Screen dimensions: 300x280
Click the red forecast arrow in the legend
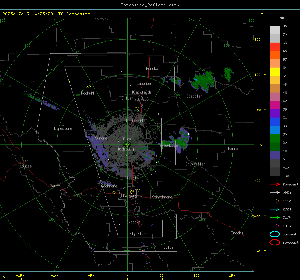click(275, 184)
